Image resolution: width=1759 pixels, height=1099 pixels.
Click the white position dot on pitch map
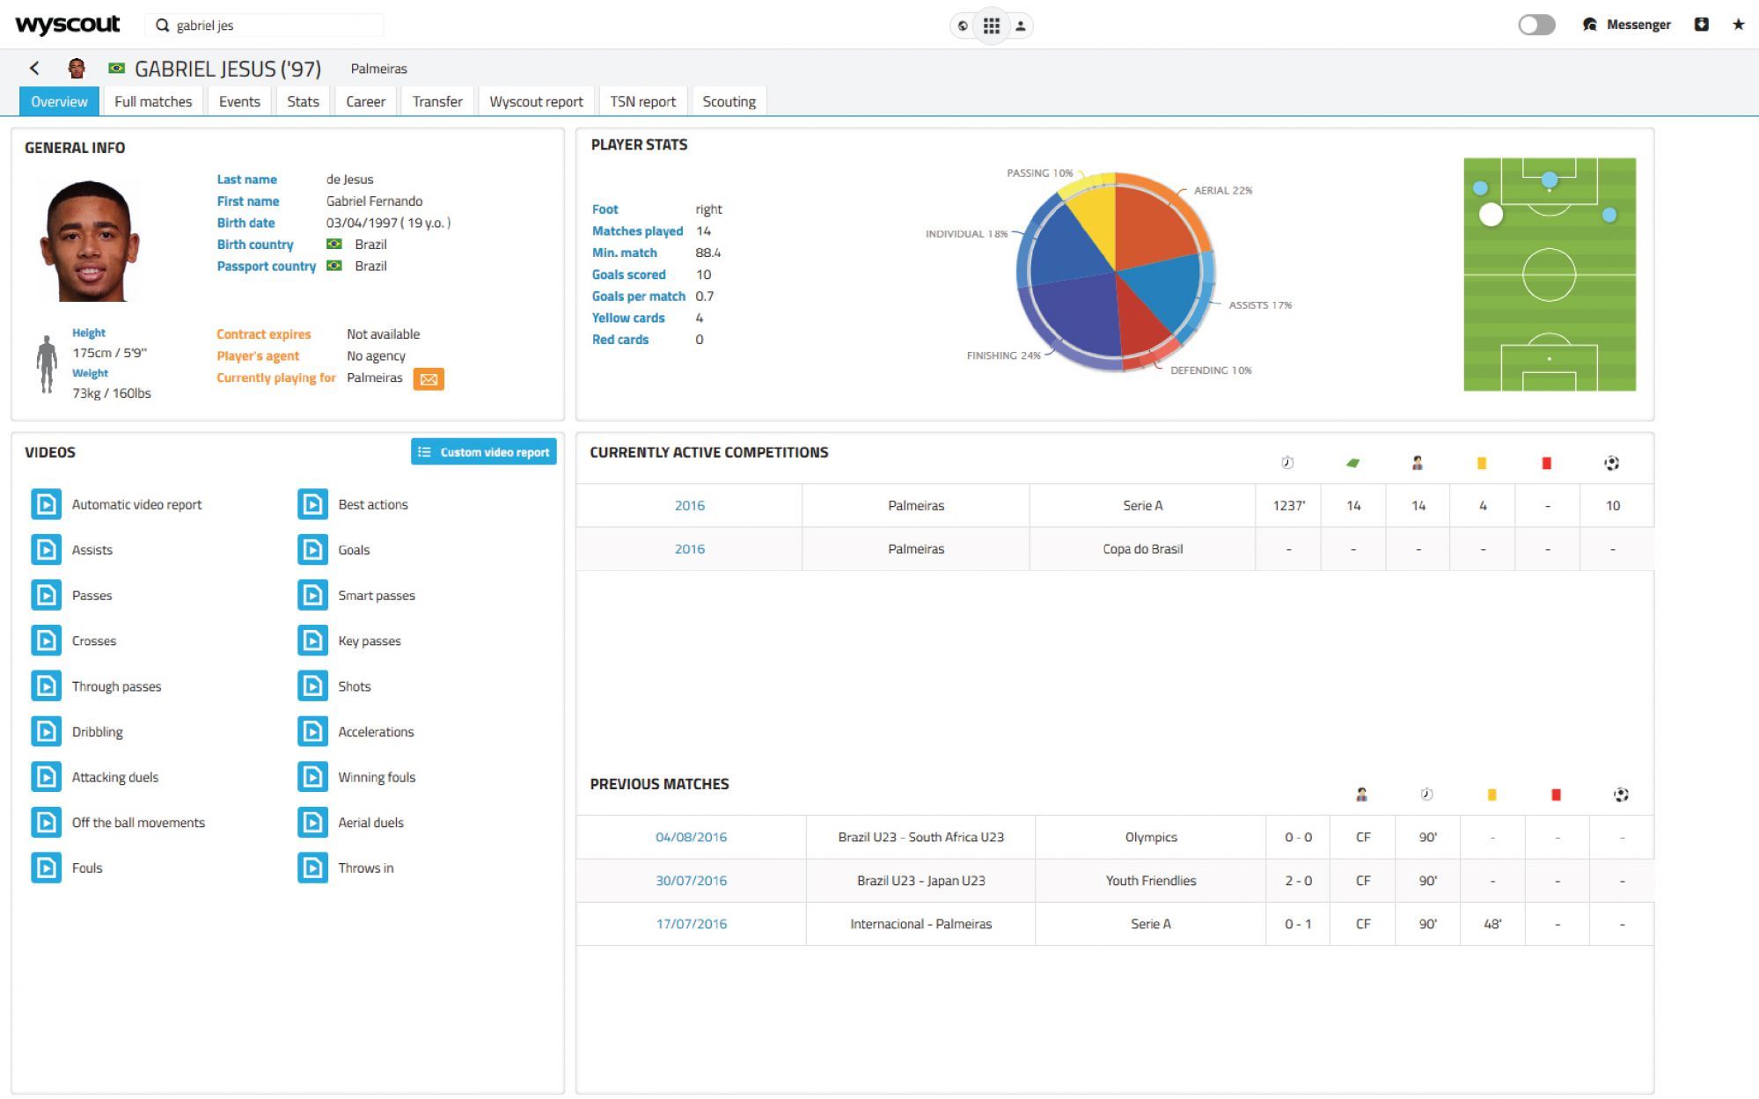coord(1491,214)
